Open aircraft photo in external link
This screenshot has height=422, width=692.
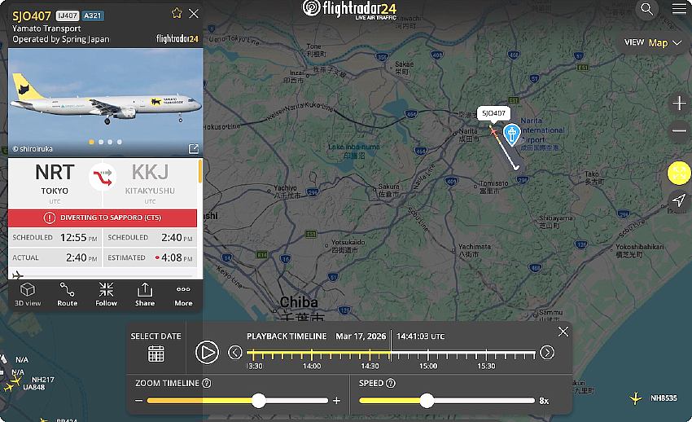[x=193, y=149]
